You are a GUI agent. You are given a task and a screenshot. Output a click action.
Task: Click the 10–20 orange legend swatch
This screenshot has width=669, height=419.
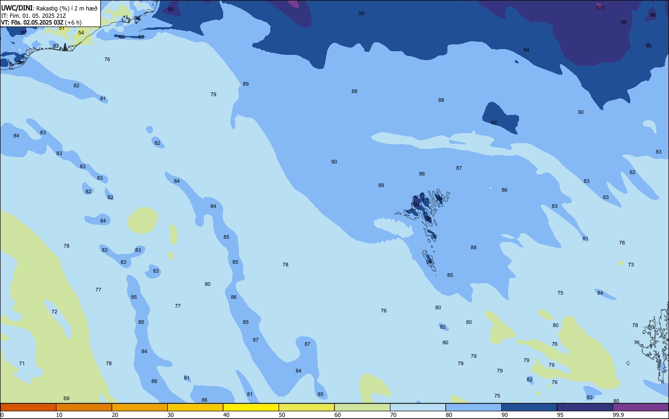click(x=84, y=407)
